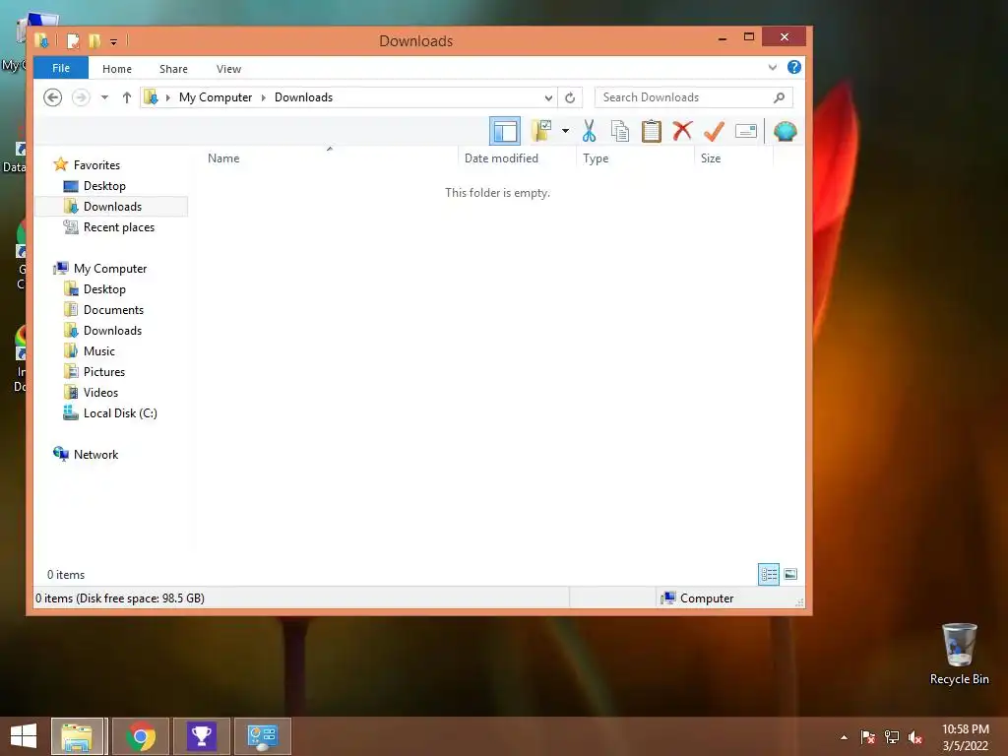Screen dimensions: 1008x756
Task: Click the Properties icon in quick access toolbar
Action: coord(73,41)
